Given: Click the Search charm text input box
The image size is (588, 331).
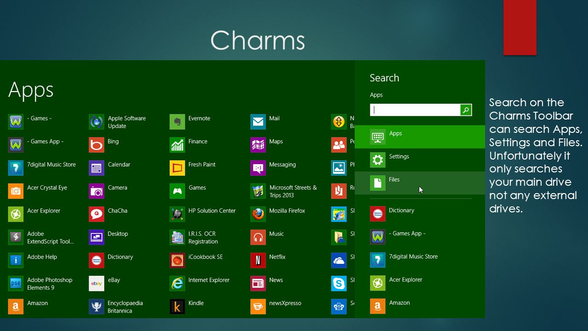Looking at the screenshot, I should tap(415, 110).
